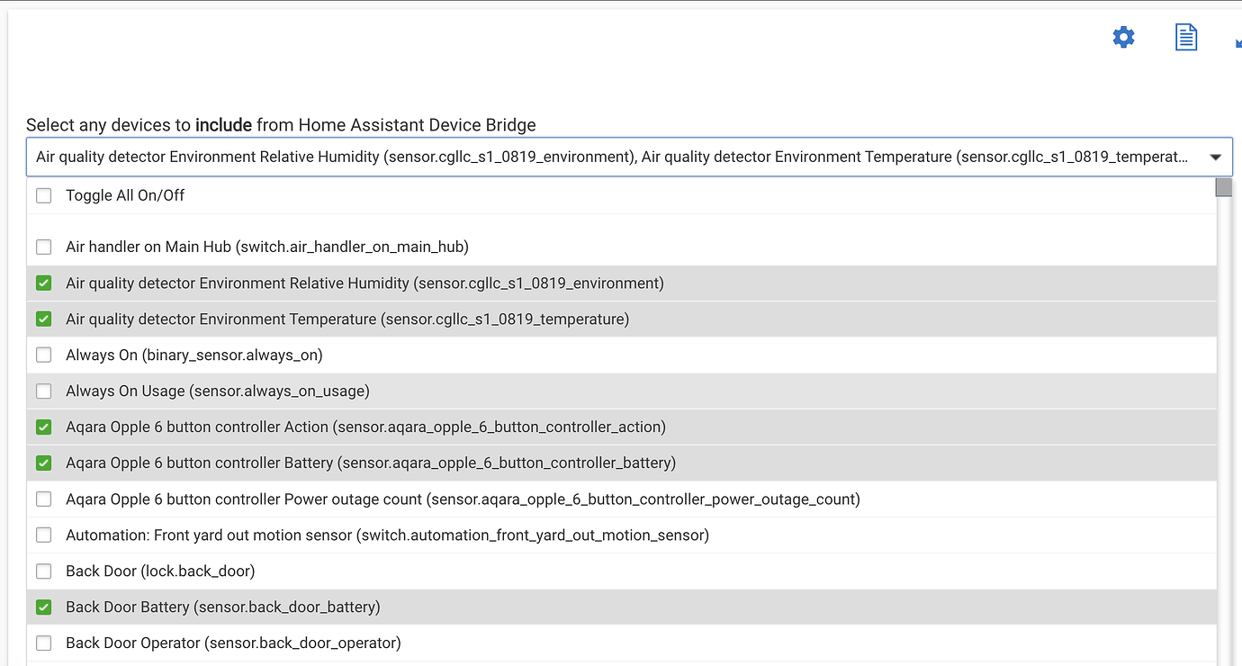Select the Back Door lock checkbox
The width and height of the screenshot is (1242, 666).
click(x=43, y=571)
